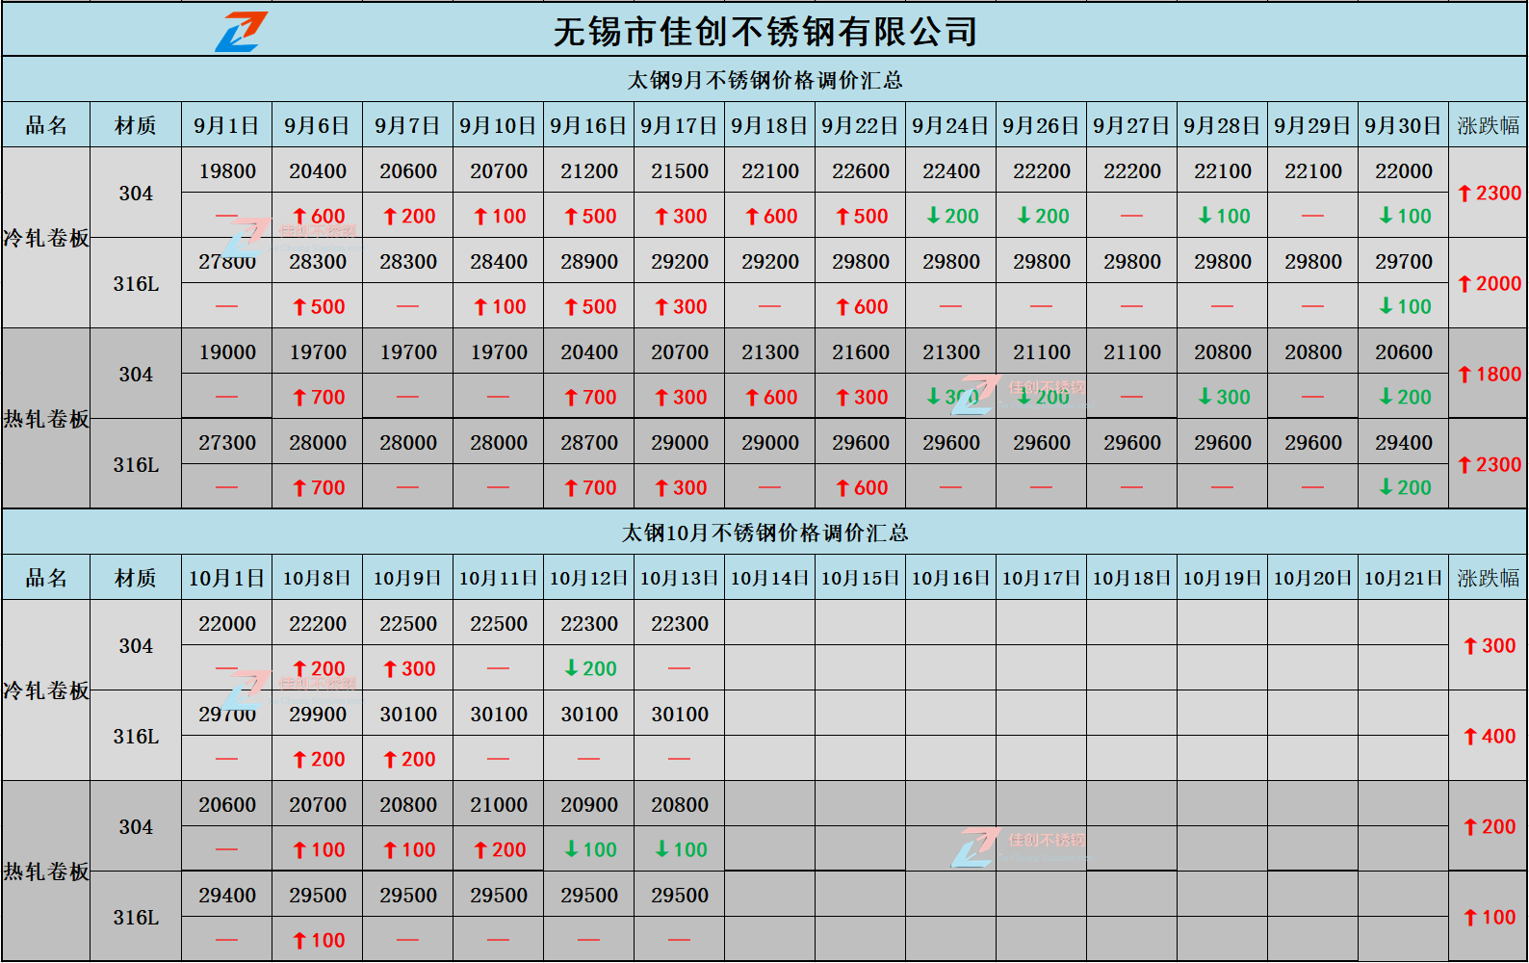
Task: Click the 9月10日 column header
Action: [499, 125]
